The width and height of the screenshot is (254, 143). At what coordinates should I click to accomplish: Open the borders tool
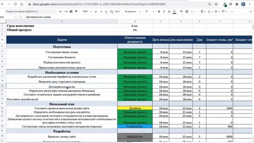[187, 12]
